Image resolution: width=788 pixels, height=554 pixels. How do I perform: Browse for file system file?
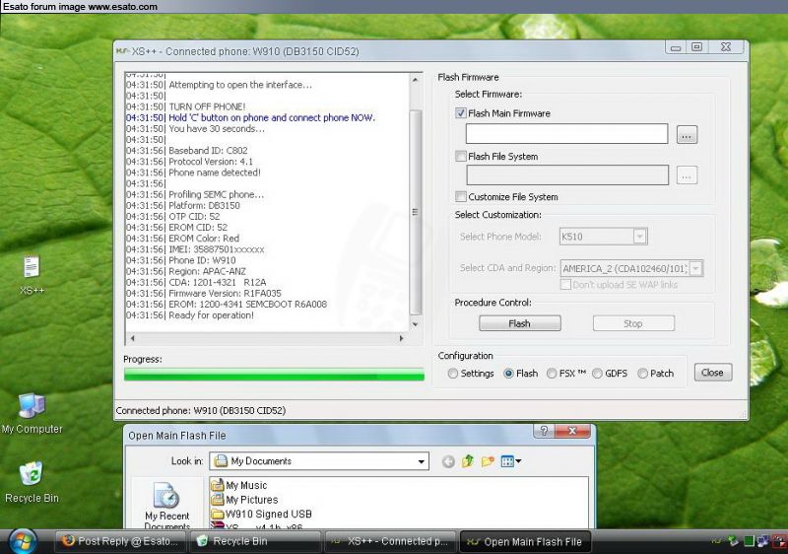pyautogui.click(x=687, y=175)
